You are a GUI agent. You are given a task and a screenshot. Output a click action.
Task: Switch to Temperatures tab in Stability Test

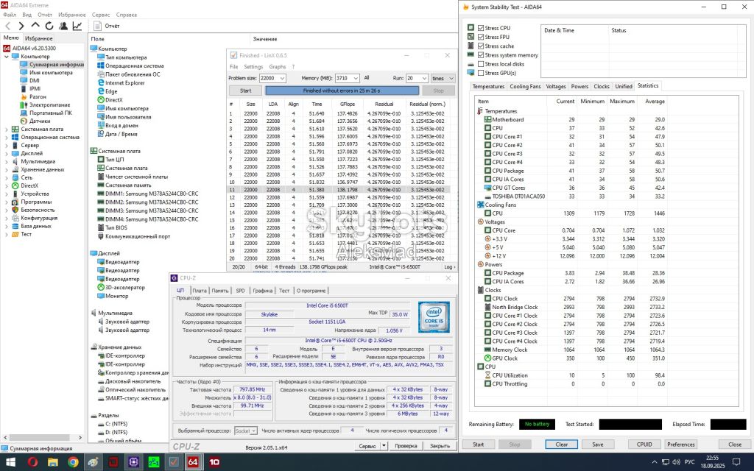[488, 87]
